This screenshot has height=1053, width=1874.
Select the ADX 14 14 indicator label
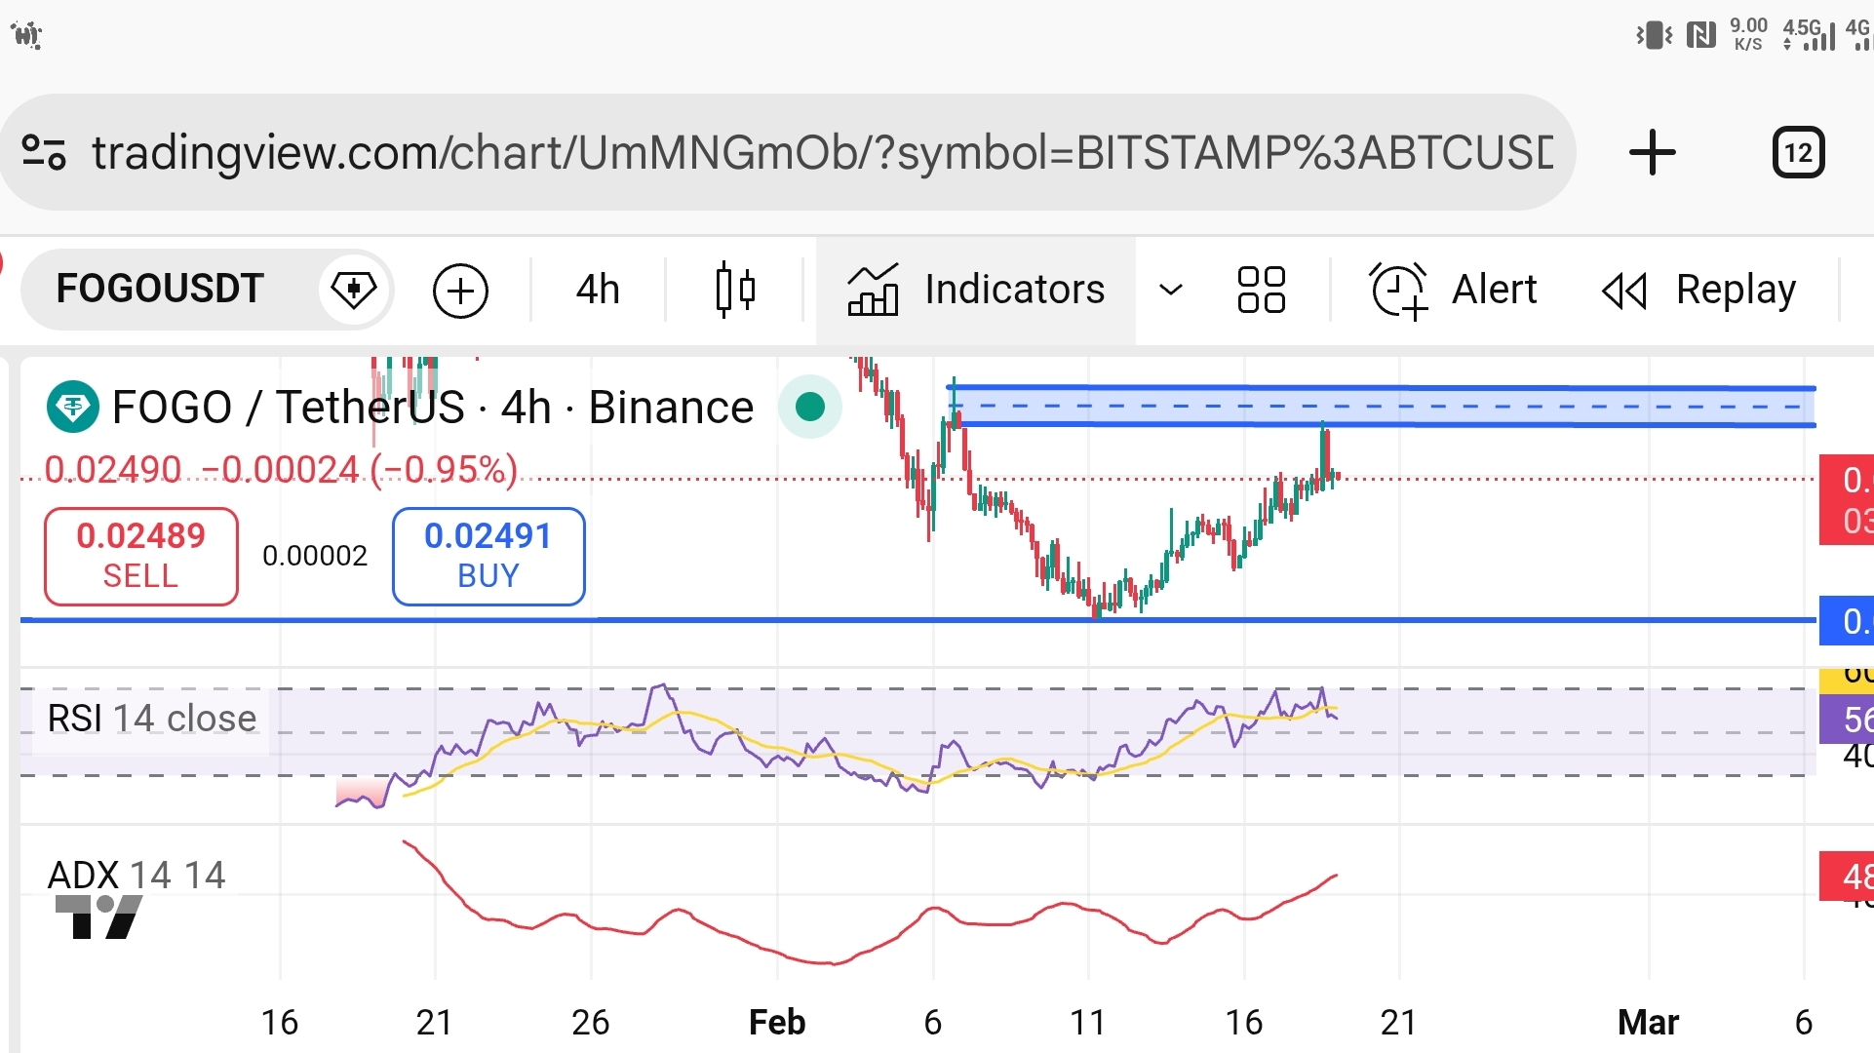137,875
